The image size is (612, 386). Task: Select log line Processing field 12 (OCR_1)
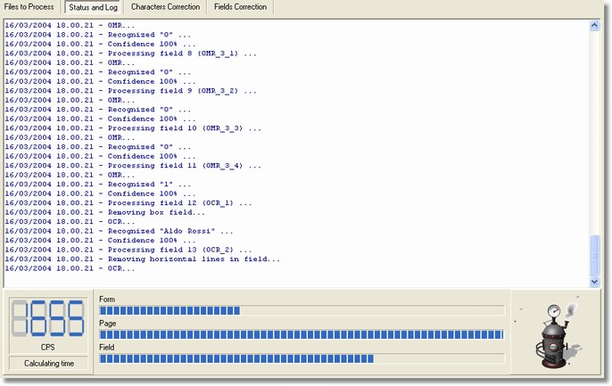[x=128, y=203]
